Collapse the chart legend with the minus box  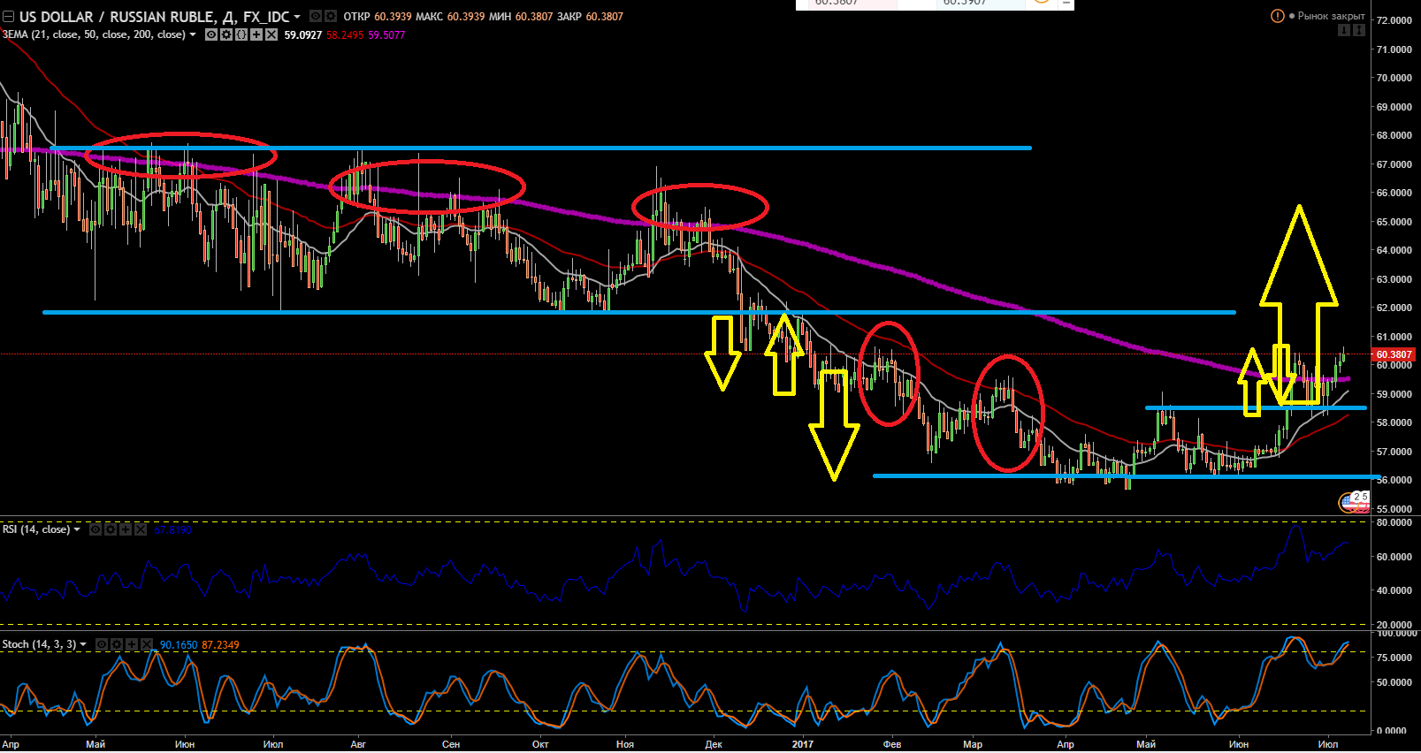click(x=8, y=17)
